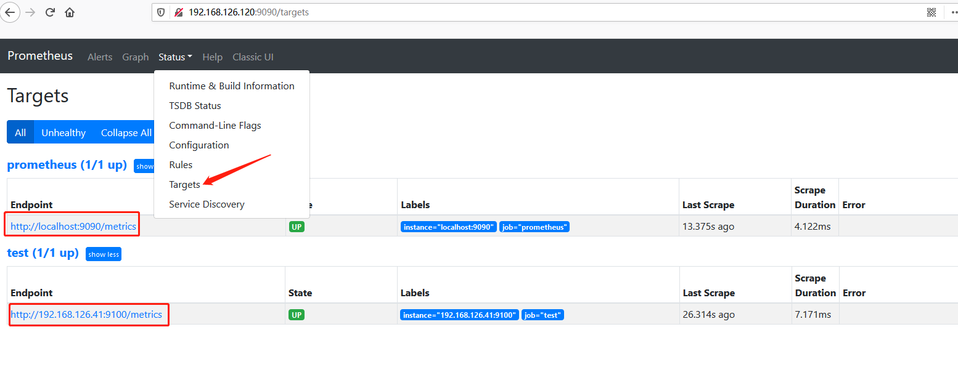Image resolution: width=958 pixels, height=388 pixels.
Task: Select Service Discovery from the Status menu
Action: click(x=207, y=204)
